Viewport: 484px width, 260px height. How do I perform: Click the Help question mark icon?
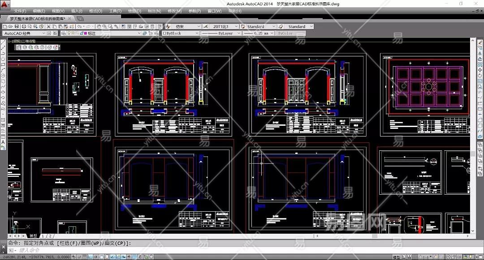[x=160, y=26]
